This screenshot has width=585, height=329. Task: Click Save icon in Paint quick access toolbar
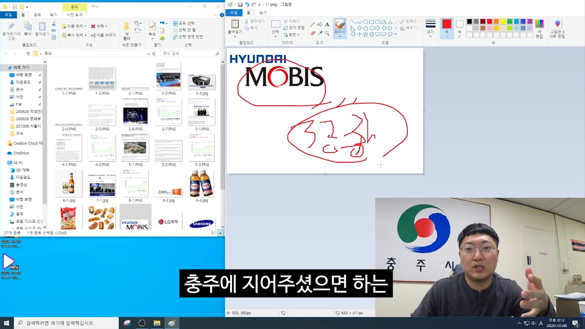point(240,5)
